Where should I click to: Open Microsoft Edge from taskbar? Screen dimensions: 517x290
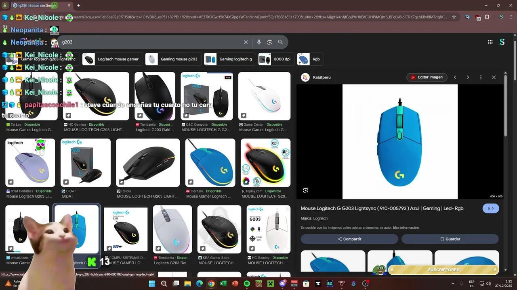point(199,284)
